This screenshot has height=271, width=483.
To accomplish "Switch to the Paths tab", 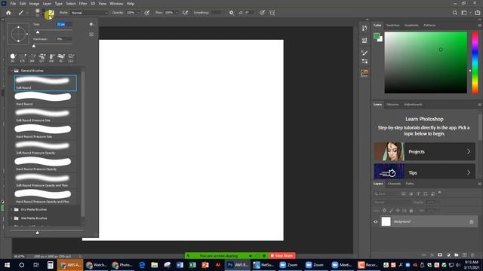I will tap(410, 184).
